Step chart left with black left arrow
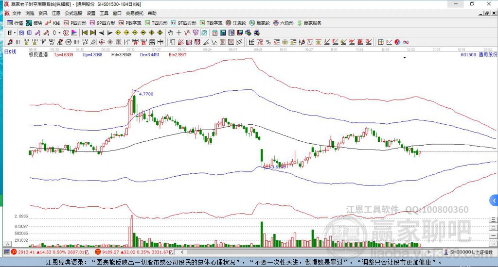Screen dimensions: 498x267 [101, 33]
